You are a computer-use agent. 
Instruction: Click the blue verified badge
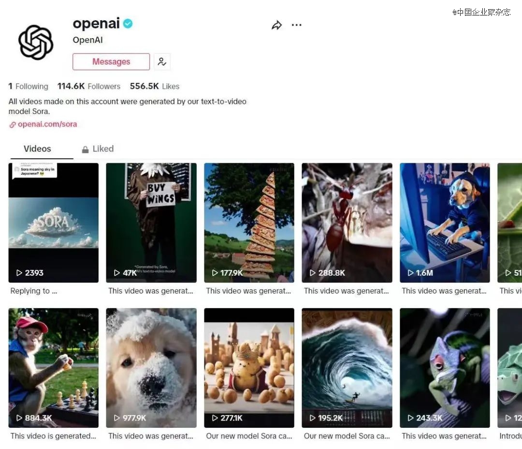(x=128, y=24)
